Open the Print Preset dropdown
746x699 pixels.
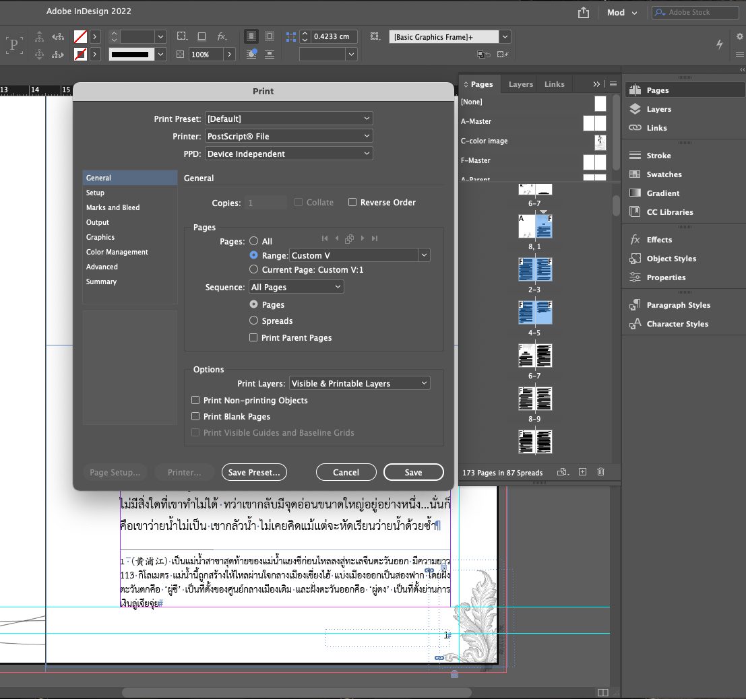[x=289, y=118]
